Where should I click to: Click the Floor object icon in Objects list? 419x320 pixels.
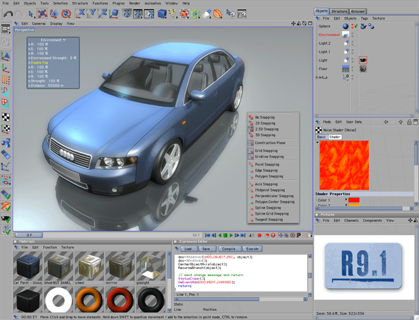(x=346, y=68)
